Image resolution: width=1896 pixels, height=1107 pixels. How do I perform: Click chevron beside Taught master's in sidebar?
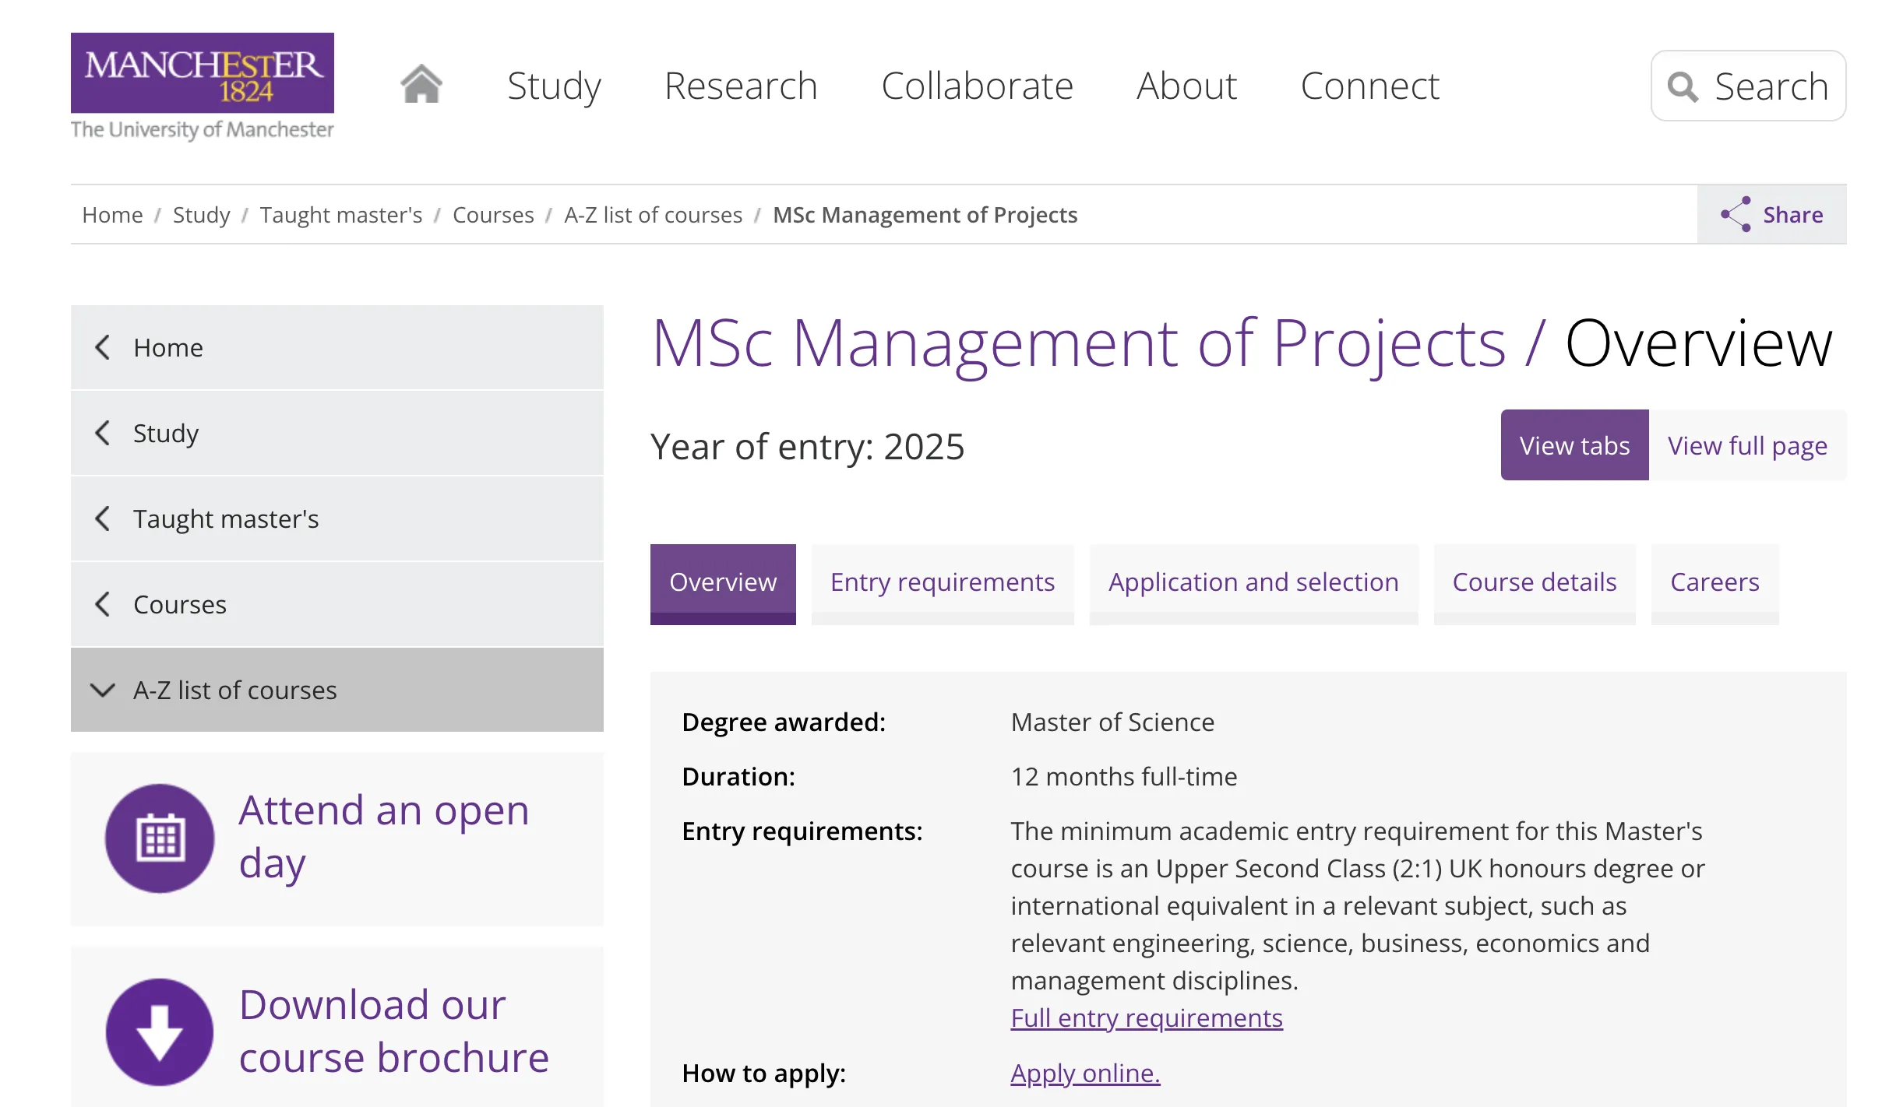(103, 518)
